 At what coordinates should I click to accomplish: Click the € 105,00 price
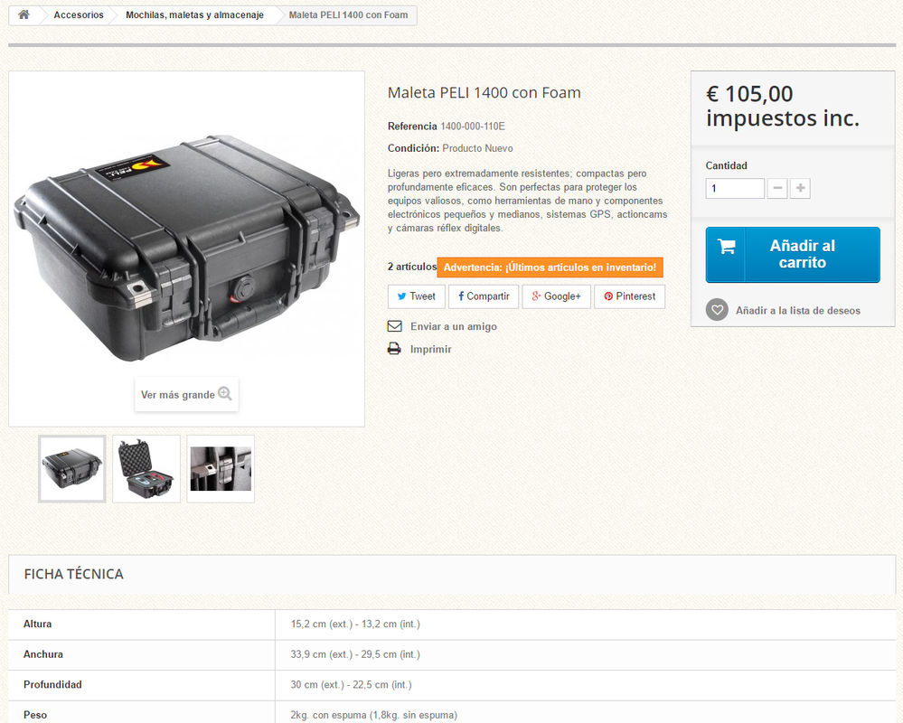(749, 94)
